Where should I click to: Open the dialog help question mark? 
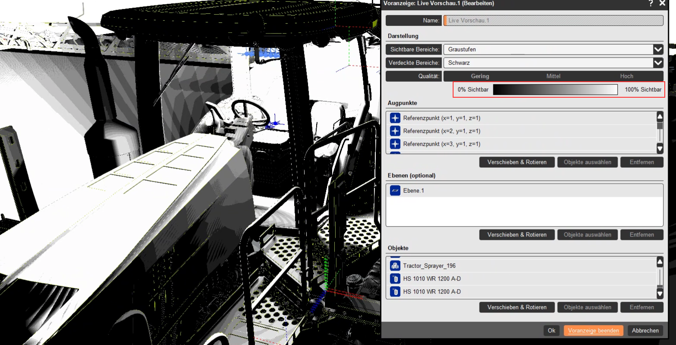click(651, 3)
